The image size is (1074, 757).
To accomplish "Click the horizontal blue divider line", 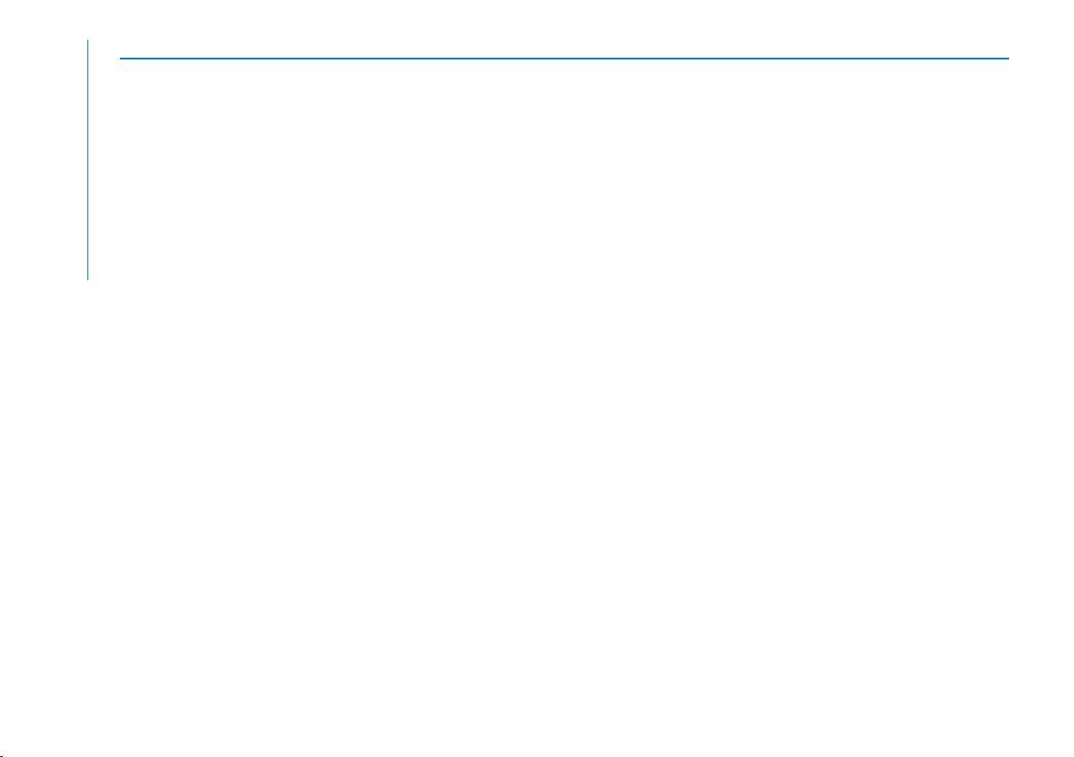I will click(564, 59).
